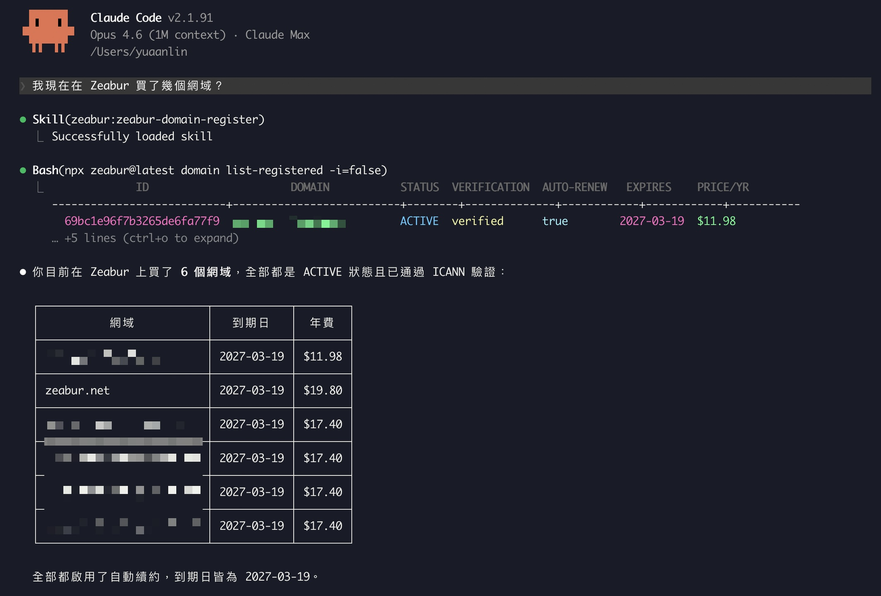The image size is (881, 596).
Task: Click the zeabur.net domain entry
Action: pyautogui.click(x=78, y=390)
